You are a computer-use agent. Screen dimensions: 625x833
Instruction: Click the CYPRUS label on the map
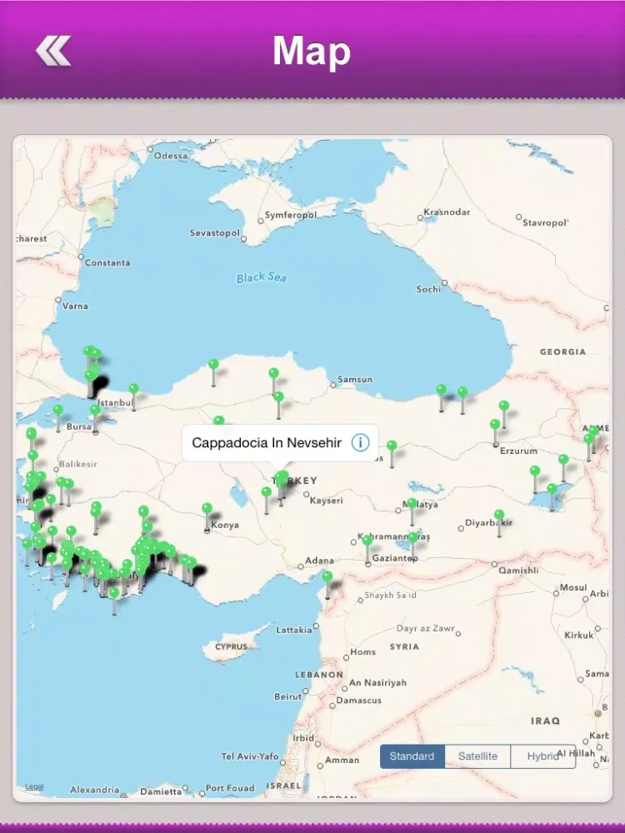click(231, 646)
